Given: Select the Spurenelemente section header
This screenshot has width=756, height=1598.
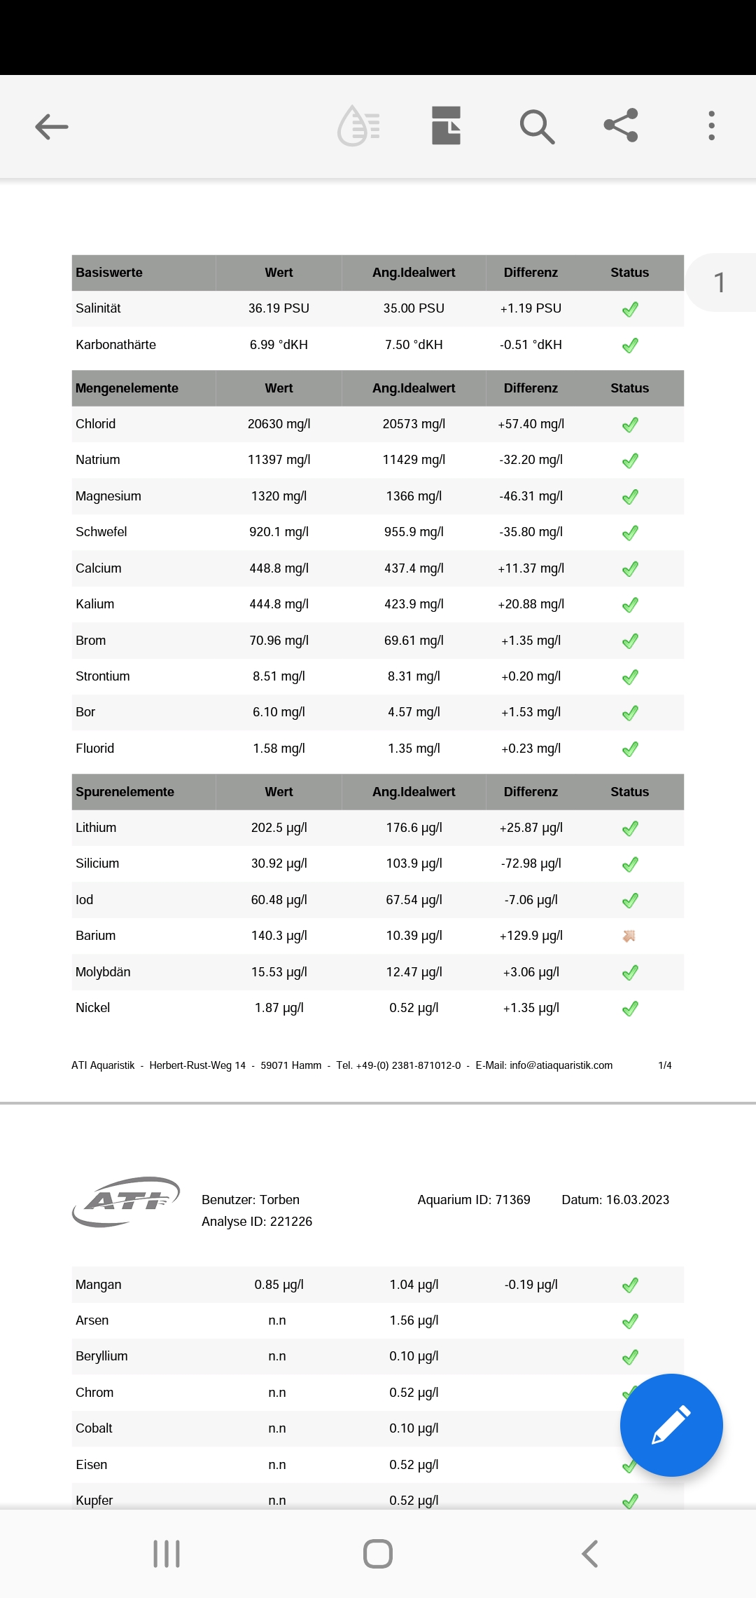Looking at the screenshot, I should pos(125,792).
